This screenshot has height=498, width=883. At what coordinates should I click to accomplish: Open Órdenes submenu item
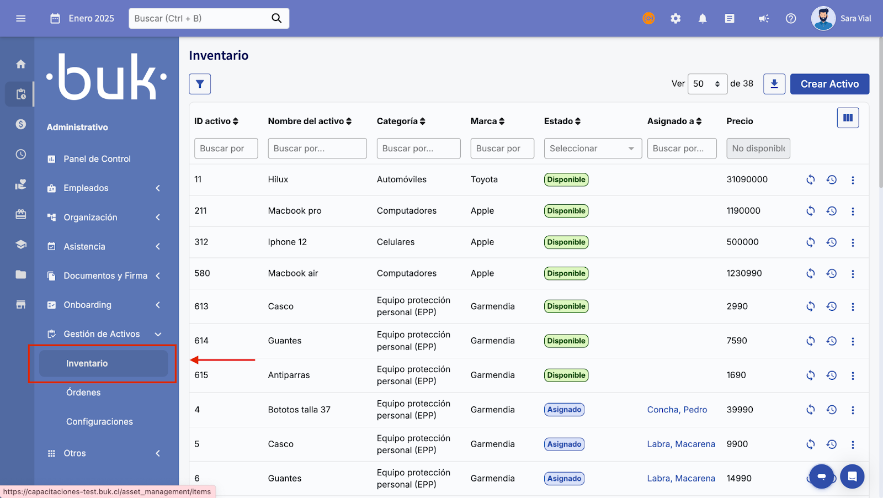coord(83,393)
